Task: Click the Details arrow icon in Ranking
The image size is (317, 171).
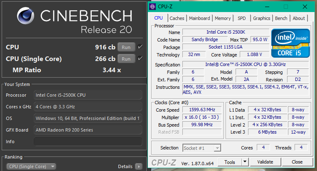Action: point(139,166)
